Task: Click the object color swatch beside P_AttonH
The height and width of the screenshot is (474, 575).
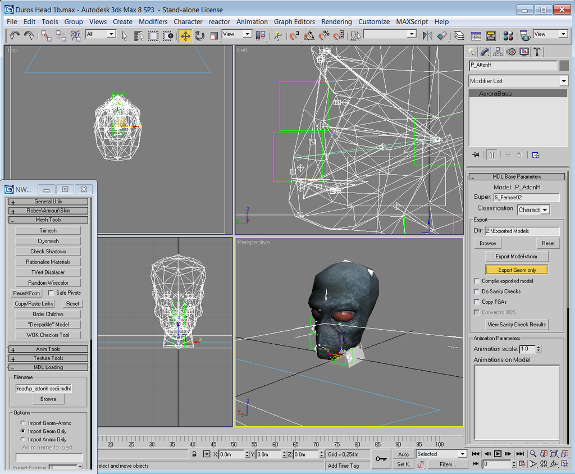Action: pos(564,65)
